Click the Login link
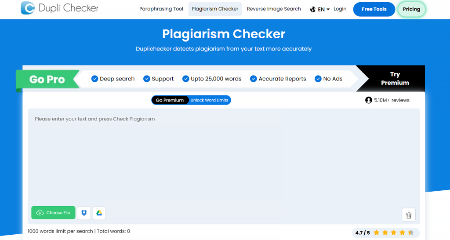This screenshot has width=450, height=240. click(340, 9)
